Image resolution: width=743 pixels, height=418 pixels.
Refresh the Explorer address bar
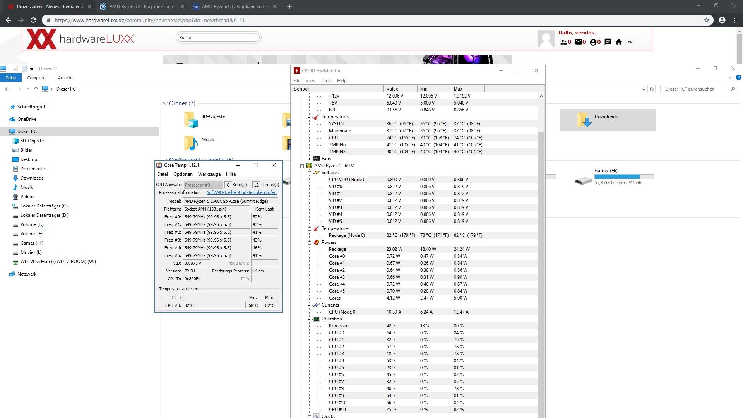coord(652,89)
